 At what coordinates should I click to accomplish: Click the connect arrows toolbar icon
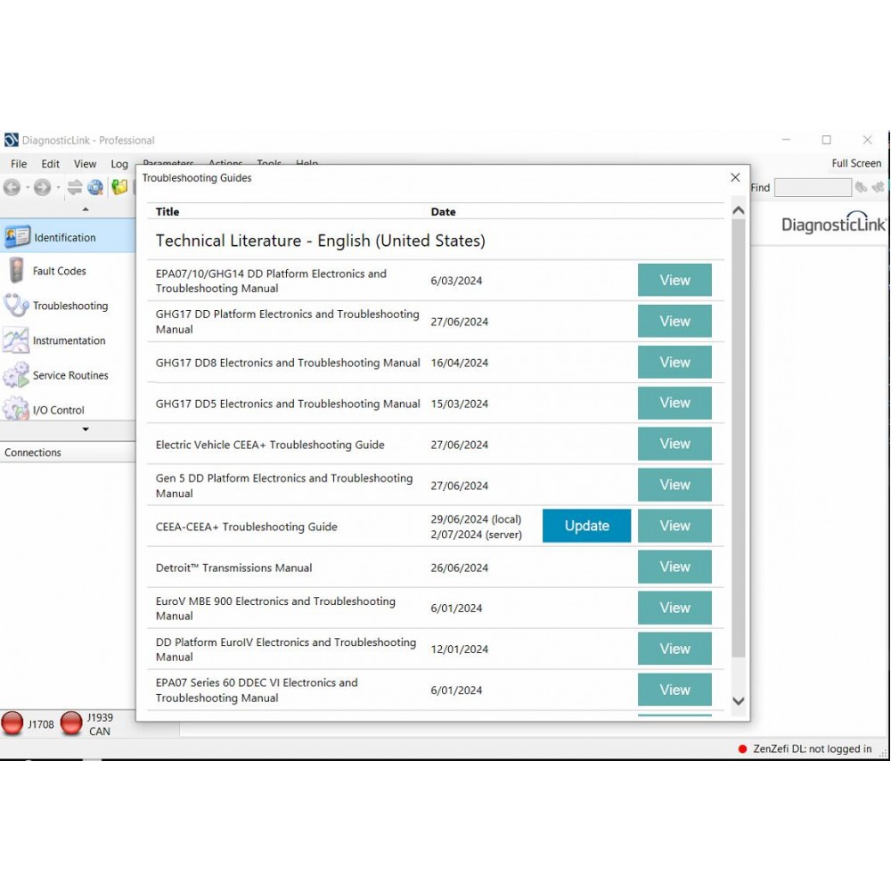point(75,187)
